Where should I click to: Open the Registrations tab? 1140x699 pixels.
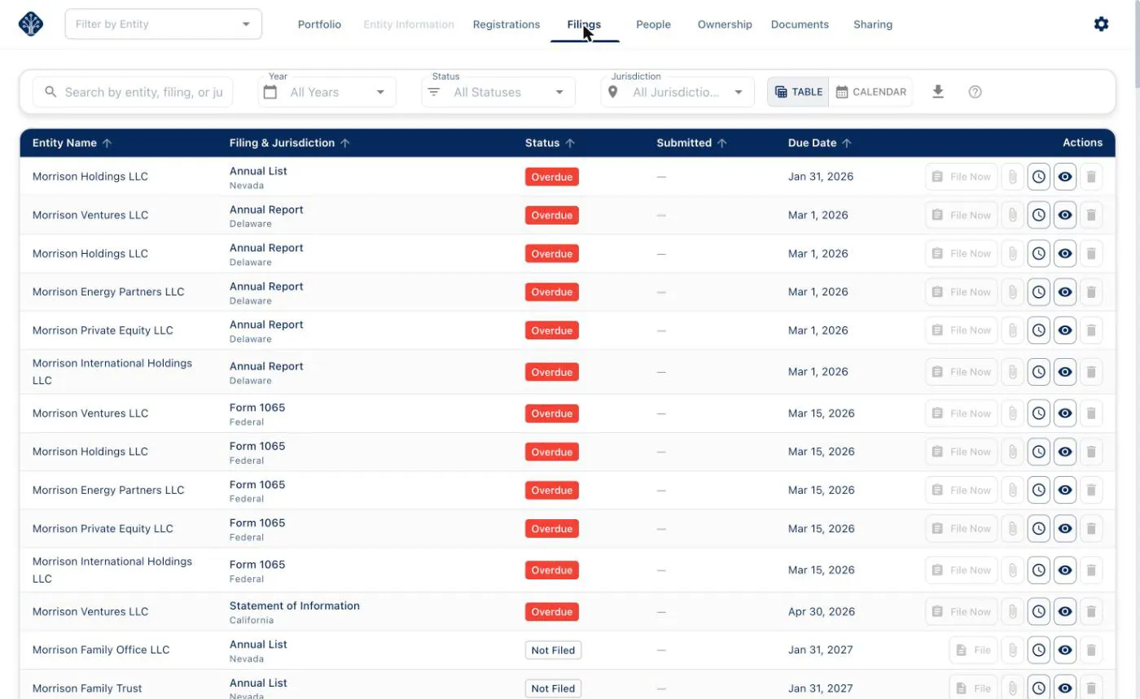[x=506, y=24]
